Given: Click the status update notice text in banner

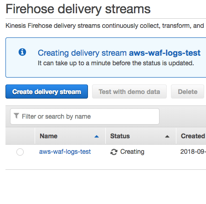Looking at the screenshot, I should [x=116, y=63].
